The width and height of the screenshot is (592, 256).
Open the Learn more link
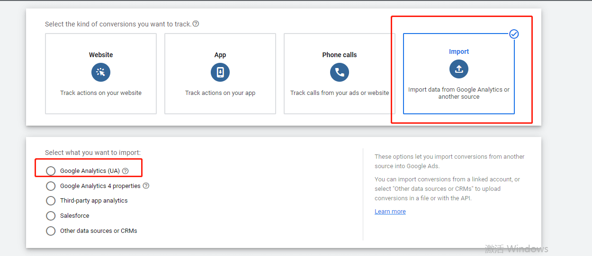pyautogui.click(x=390, y=212)
